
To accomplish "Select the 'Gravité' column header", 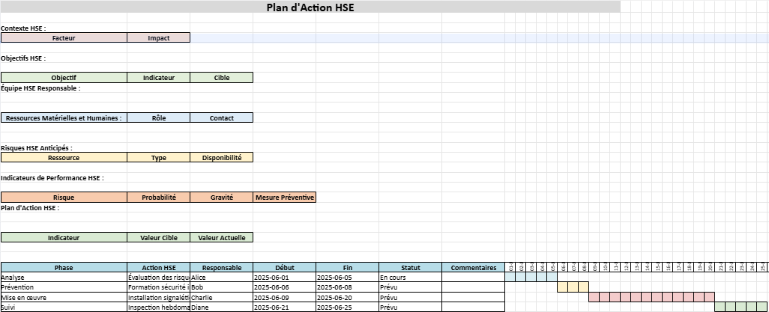I will pyautogui.click(x=221, y=198).
